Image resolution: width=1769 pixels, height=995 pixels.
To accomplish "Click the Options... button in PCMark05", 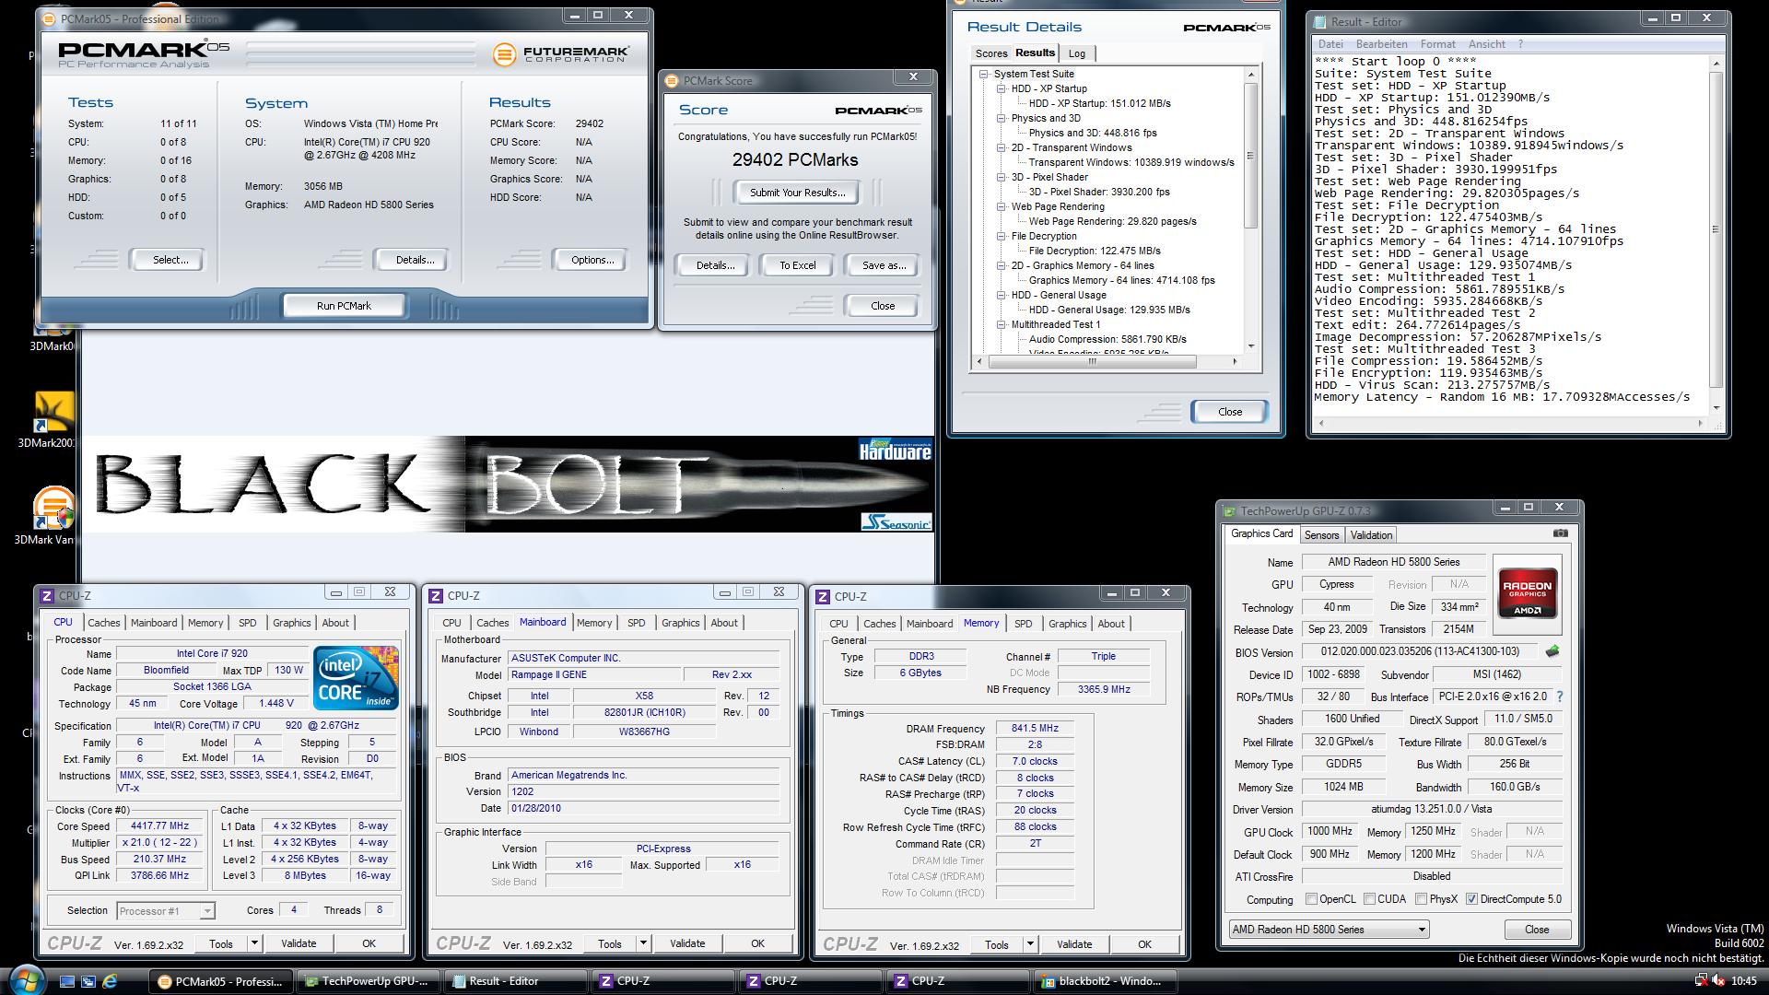I will click(x=592, y=260).
